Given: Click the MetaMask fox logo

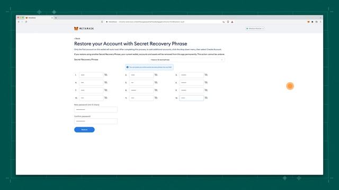Looking at the screenshot, I should point(76,28).
